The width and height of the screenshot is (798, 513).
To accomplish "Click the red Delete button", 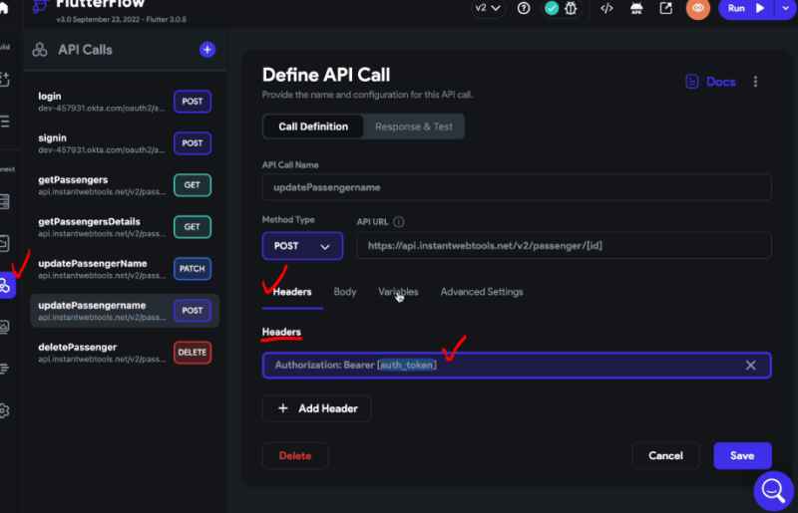I will coord(295,455).
